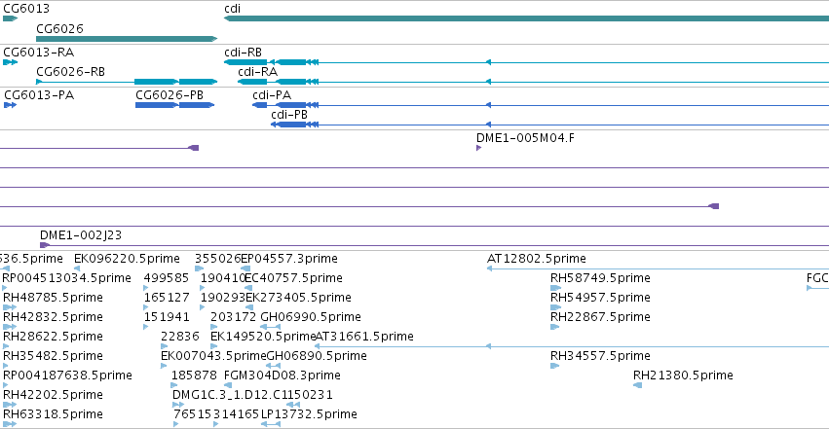Click the CG6026 gene bar
The width and height of the screenshot is (829, 429).
coord(127,39)
